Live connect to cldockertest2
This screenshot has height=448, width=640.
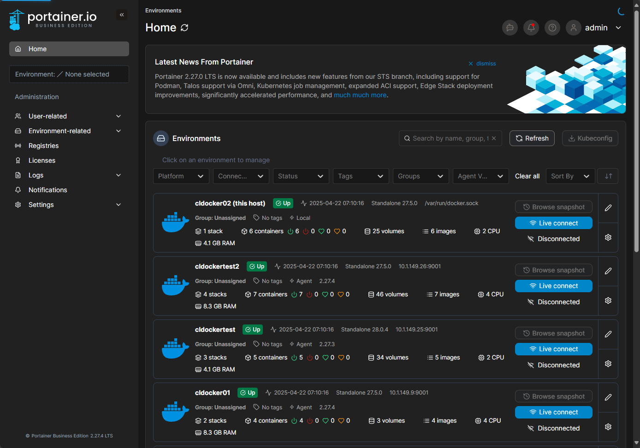[x=554, y=286]
